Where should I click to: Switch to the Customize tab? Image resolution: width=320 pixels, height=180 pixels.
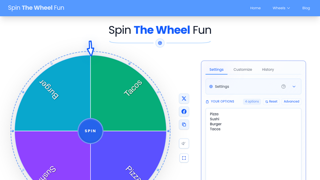(x=243, y=70)
